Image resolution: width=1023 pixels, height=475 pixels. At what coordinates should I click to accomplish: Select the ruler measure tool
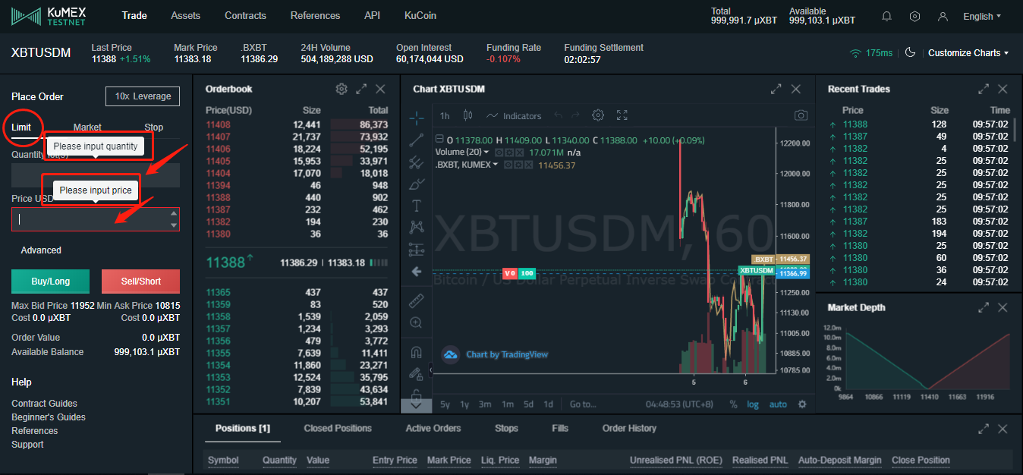pyautogui.click(x=417, y=300)
